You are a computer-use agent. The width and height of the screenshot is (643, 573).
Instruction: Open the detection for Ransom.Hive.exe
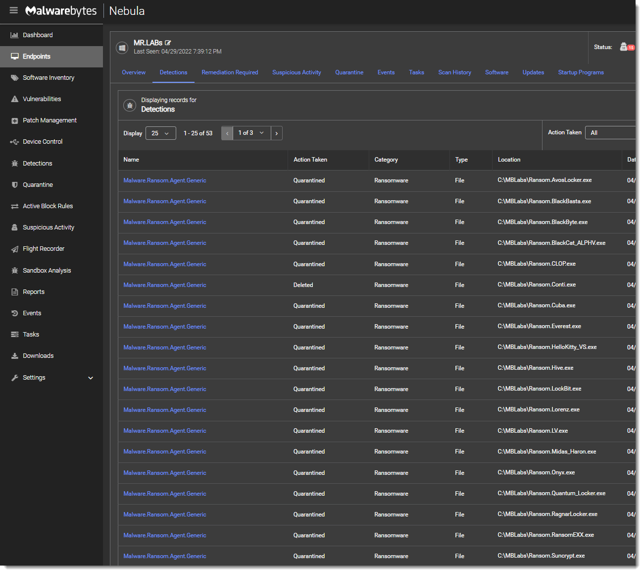pyautogui.click(x=165, y=368)
